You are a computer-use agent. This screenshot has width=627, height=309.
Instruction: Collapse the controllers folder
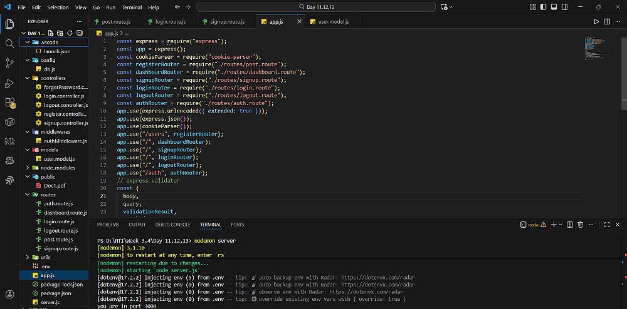[53, 78]
